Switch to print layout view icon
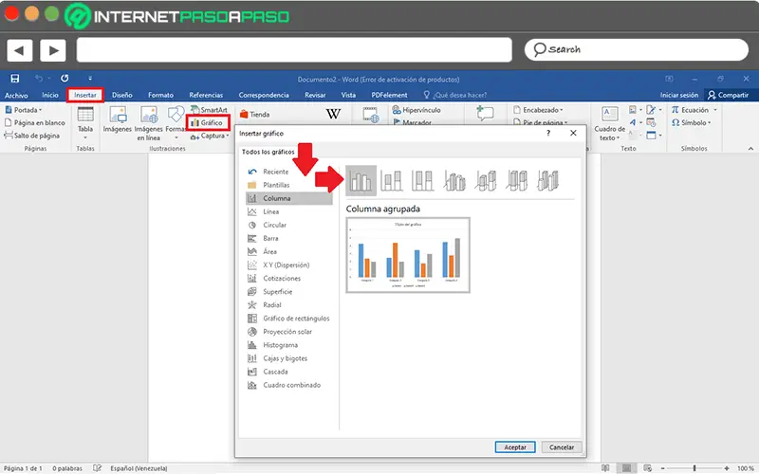 coord(626,468)
